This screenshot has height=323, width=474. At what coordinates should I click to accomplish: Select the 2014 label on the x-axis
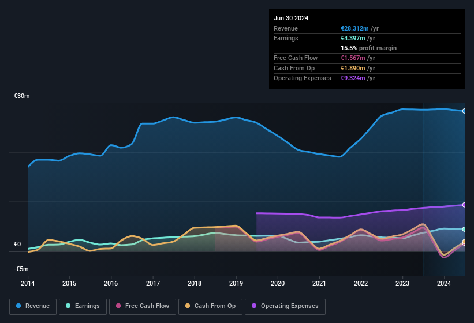pos(28,283)
